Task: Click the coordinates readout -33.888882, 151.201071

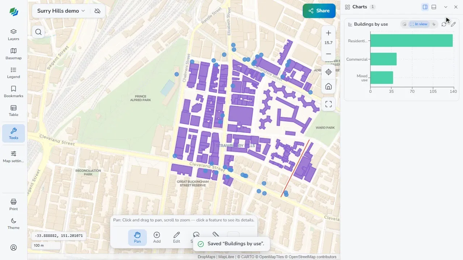Action: coord(59,236)
